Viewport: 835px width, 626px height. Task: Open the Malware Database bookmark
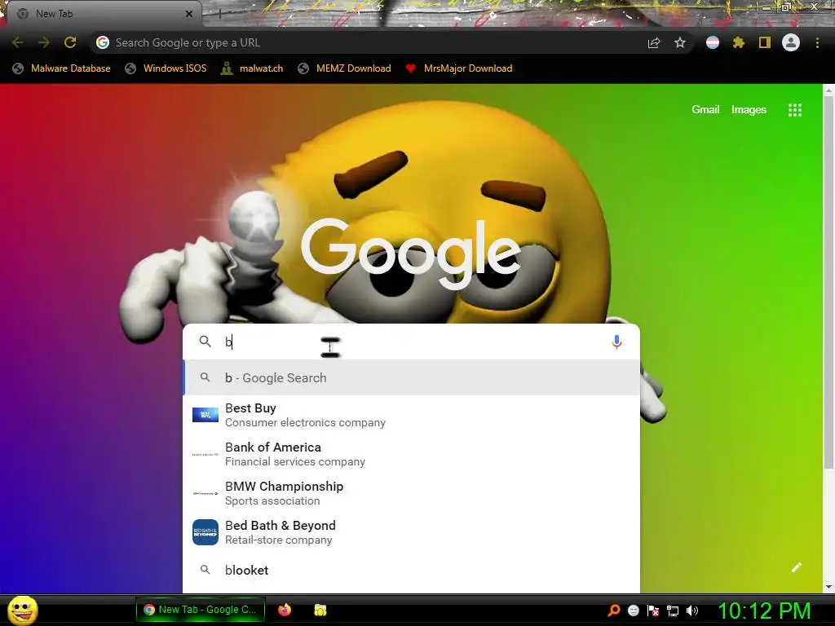[x=61, y=68]
